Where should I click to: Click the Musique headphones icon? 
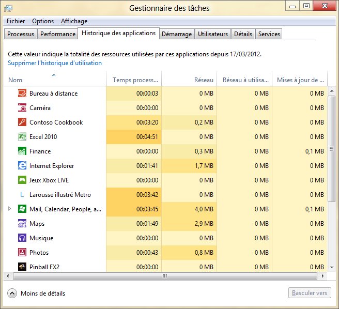point(22,238)
